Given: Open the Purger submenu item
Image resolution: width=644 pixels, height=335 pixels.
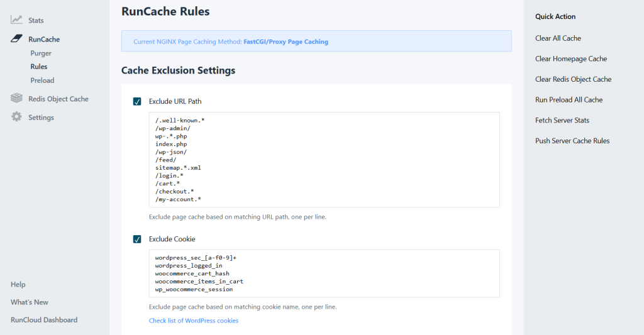Looking at the screenshot, I should click(x=41, y=53).
